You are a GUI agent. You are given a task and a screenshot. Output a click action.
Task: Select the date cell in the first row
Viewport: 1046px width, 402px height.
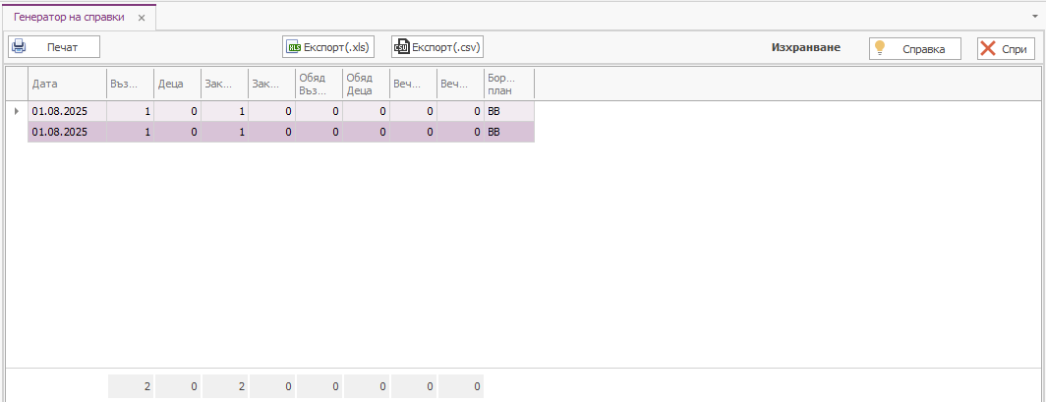[x=66, y=111]
